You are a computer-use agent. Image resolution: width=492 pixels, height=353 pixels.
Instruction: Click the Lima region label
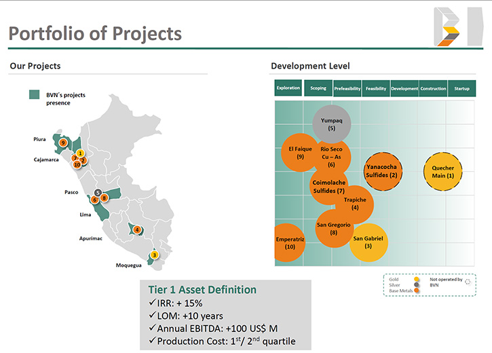tap(86, 215)
